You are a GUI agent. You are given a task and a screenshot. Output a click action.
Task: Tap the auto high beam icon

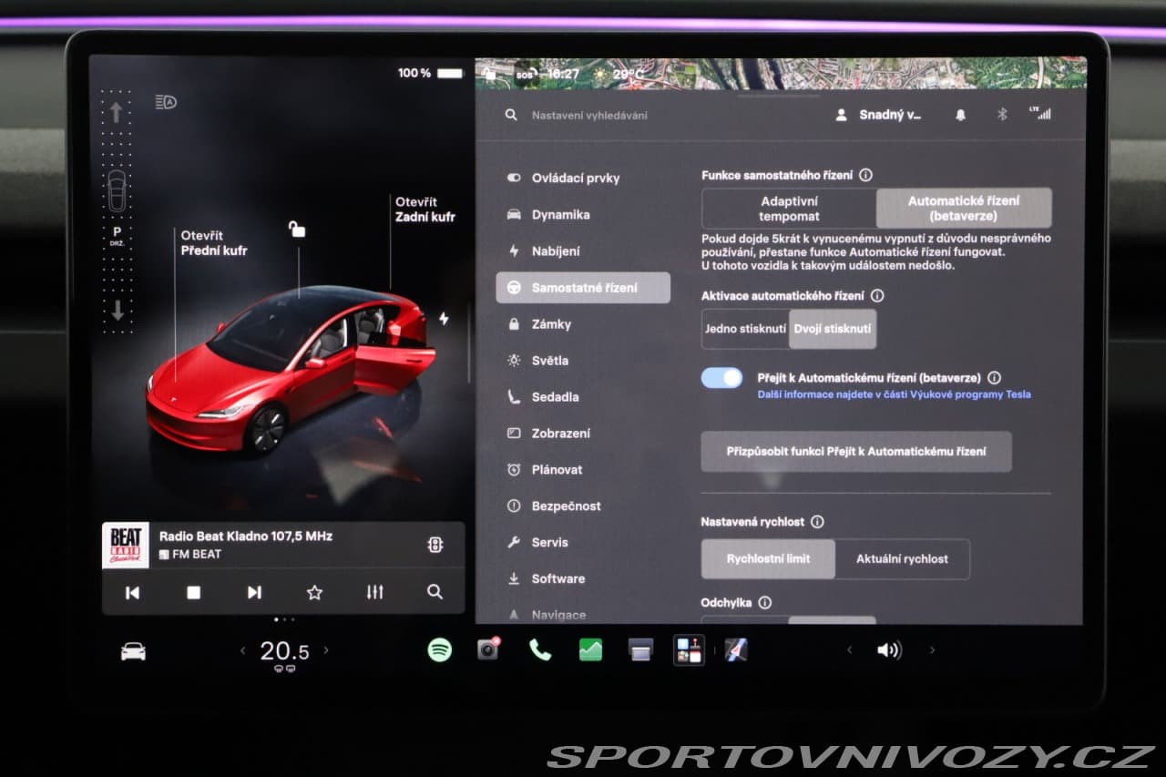(166, 102)
